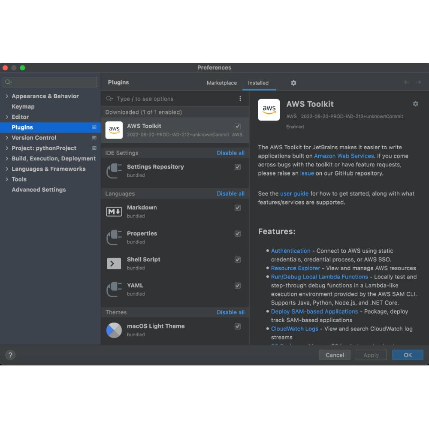429x429 pixels.
Task: Click the help question mark button
Action: 10,355
